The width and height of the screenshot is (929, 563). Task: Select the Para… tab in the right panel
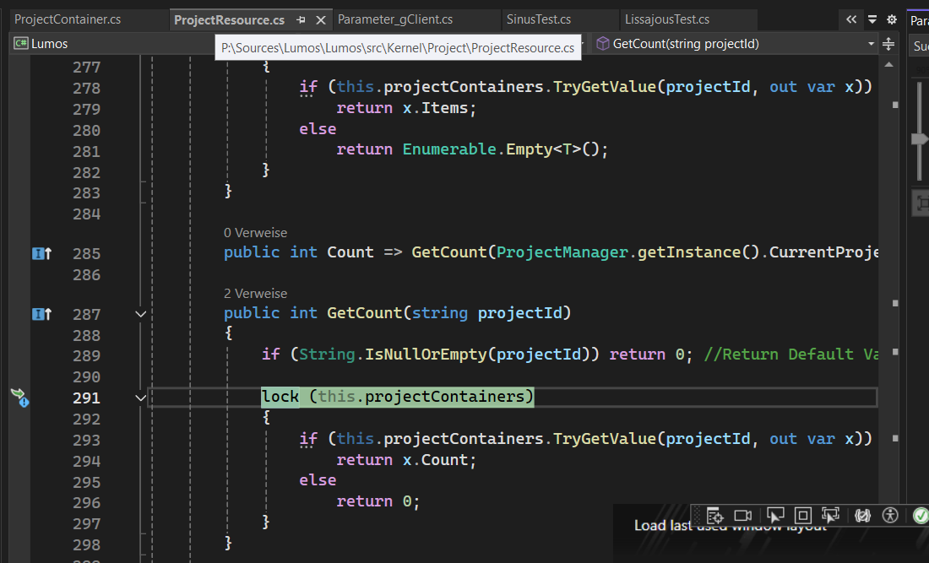919,21
